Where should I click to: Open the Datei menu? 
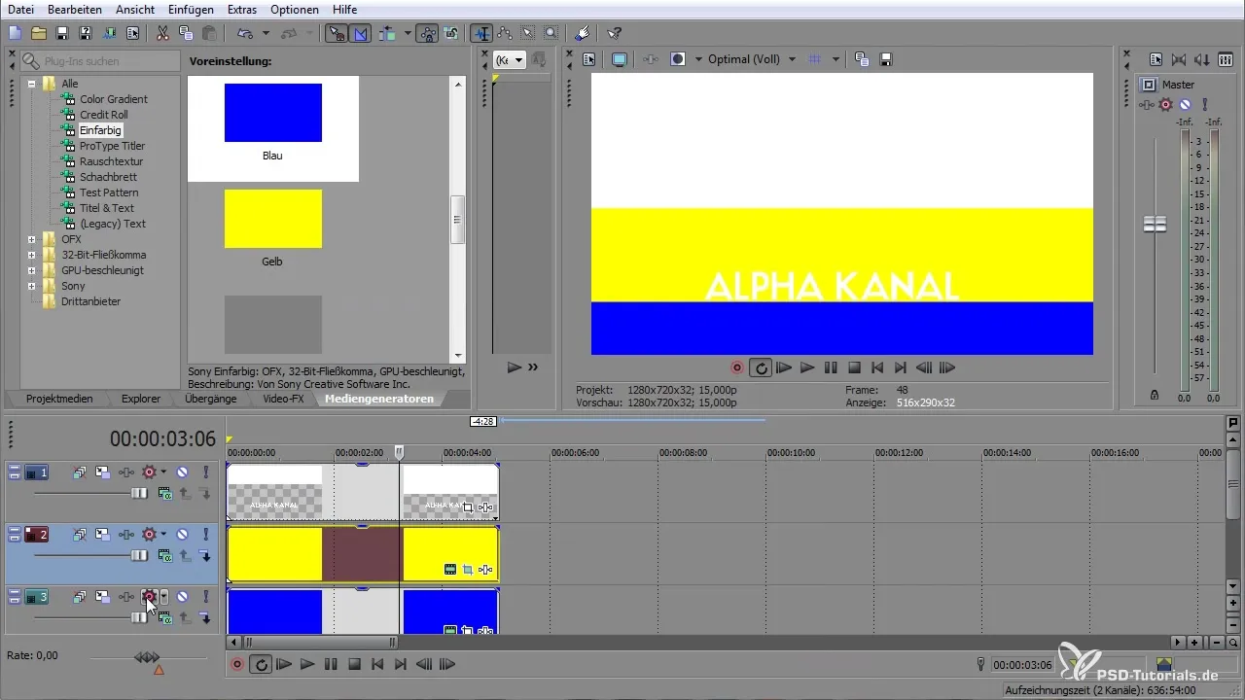click(21, 9)
